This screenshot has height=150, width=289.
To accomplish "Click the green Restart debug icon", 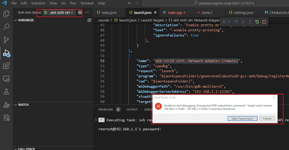I will [257, 22].
